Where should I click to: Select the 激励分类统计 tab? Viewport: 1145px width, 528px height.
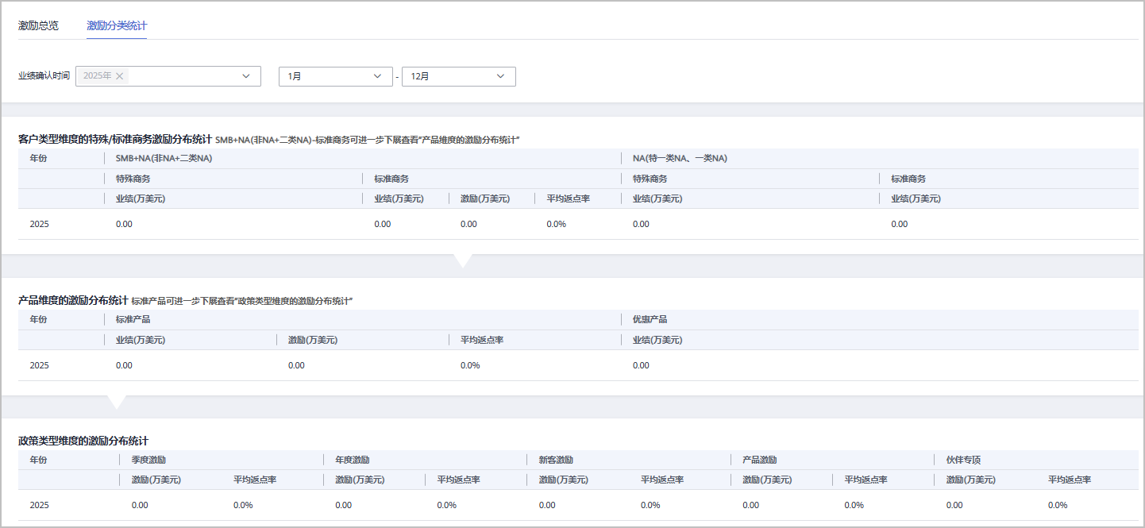[117, 25]
